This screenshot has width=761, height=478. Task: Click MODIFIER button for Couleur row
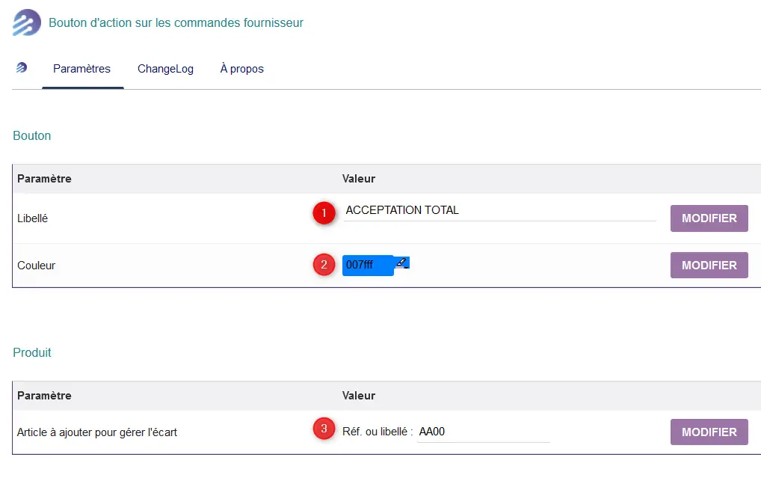[709, 266]
